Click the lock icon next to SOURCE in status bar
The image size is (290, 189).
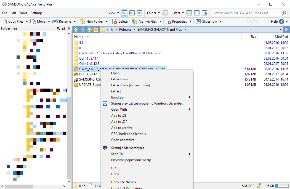(x=259, y=186)
